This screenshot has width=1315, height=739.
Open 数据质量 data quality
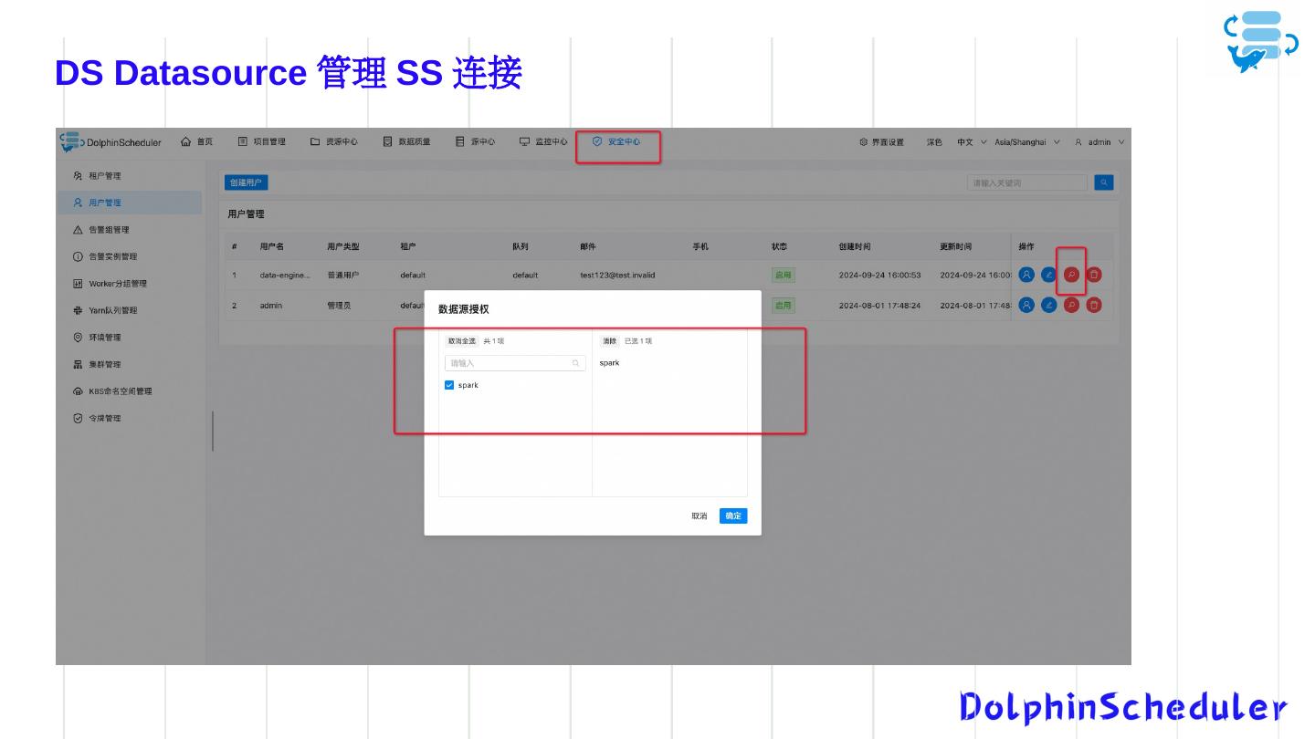click(x=407, y=141)
